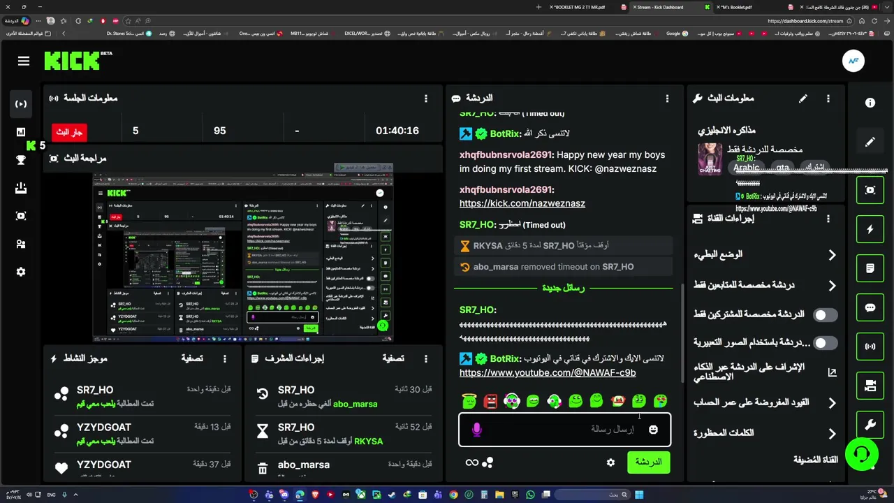The image size is (894, 503).
Task: Open Dr. Stone bookmark in bookmarks bar
Action: click(129, 33)
